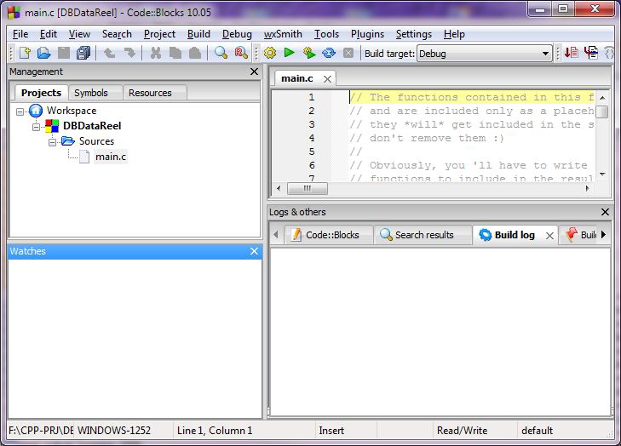The height and width of the screenshot is (446, 621).
Task: Click the Find magnifier icon
Action: (221, 53)
